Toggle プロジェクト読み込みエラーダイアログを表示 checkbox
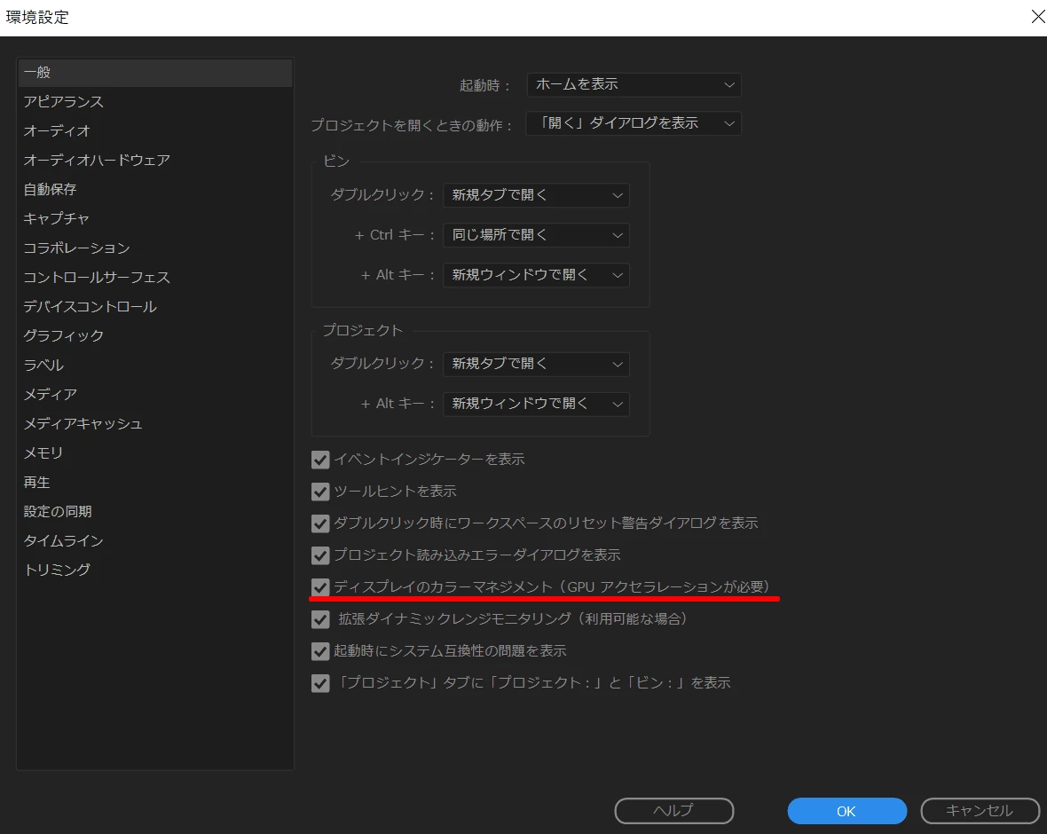1047x834 pixels. pos(320,555)
